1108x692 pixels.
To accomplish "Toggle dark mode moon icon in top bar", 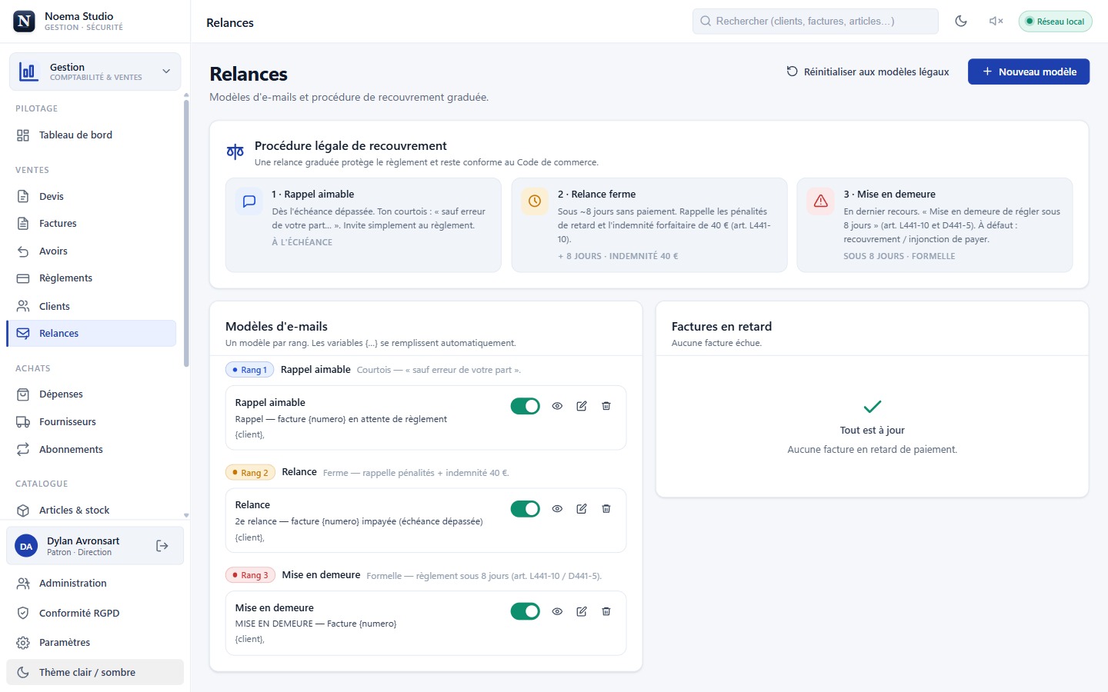I will (961, 22).
